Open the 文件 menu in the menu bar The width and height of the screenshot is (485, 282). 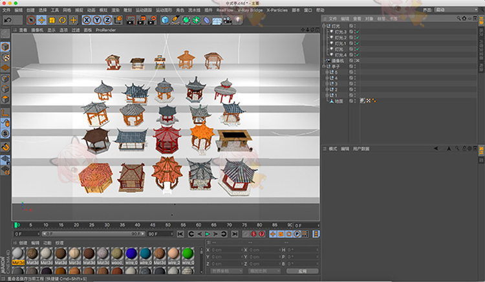[x=6, y=10]
